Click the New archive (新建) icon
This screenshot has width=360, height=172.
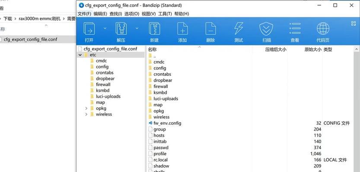tap(155, 28)
